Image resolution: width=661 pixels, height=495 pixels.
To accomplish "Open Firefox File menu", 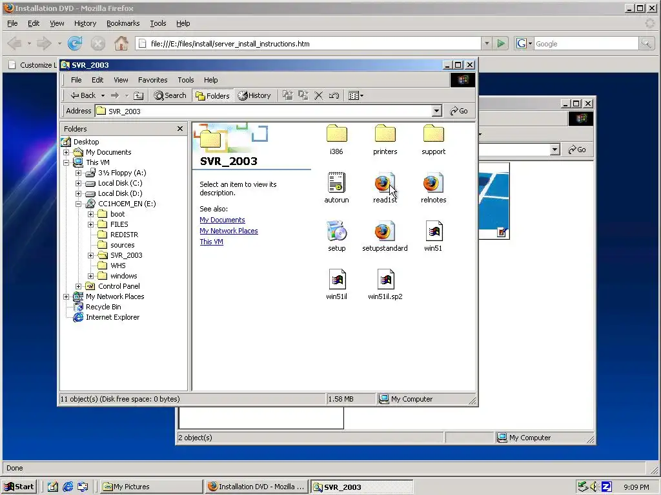I will pyautogui.click(x=12, y=23).
